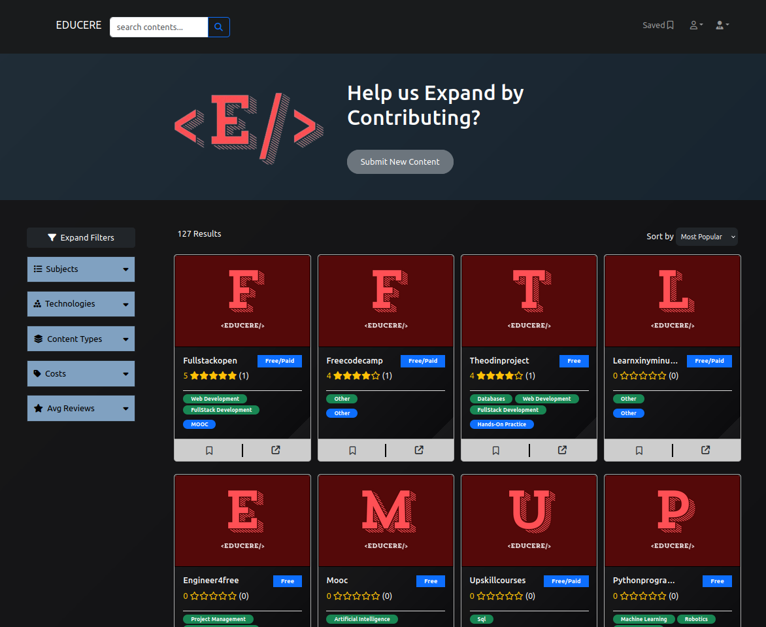Click the Submit New Content button
This screenshot has height=627, width=766.
400,161
